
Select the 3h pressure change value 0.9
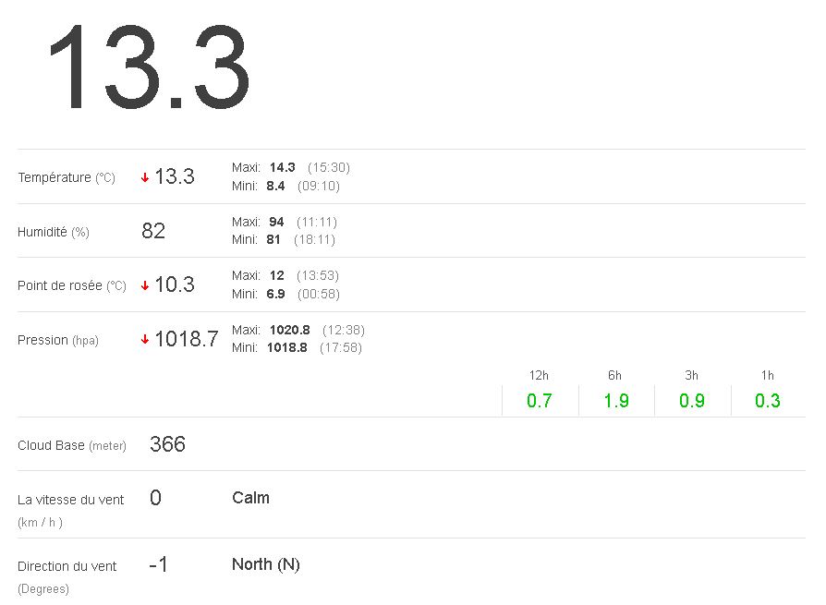(x=692, y=401)
